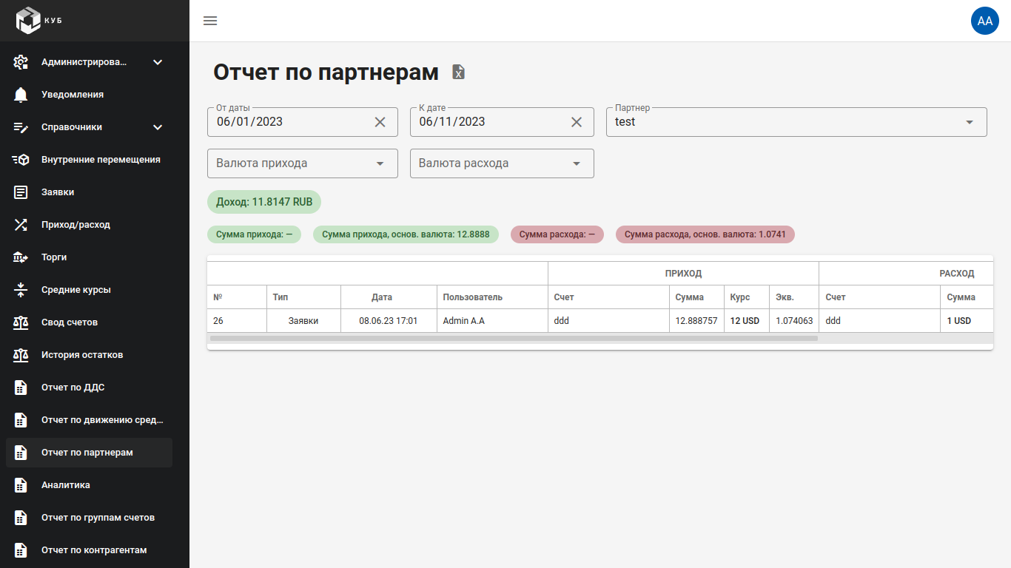
Task: Click the Заявки document icon
Action: click(21, 192)
